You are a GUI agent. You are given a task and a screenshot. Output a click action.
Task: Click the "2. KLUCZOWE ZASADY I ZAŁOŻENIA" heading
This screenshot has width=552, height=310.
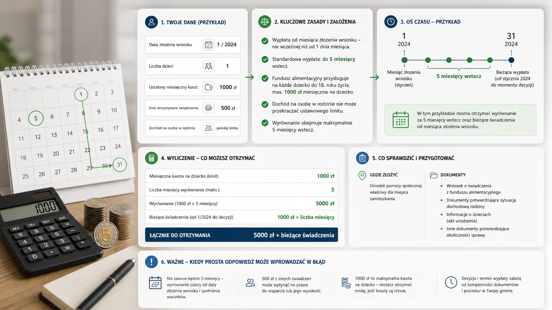[315, 22]
